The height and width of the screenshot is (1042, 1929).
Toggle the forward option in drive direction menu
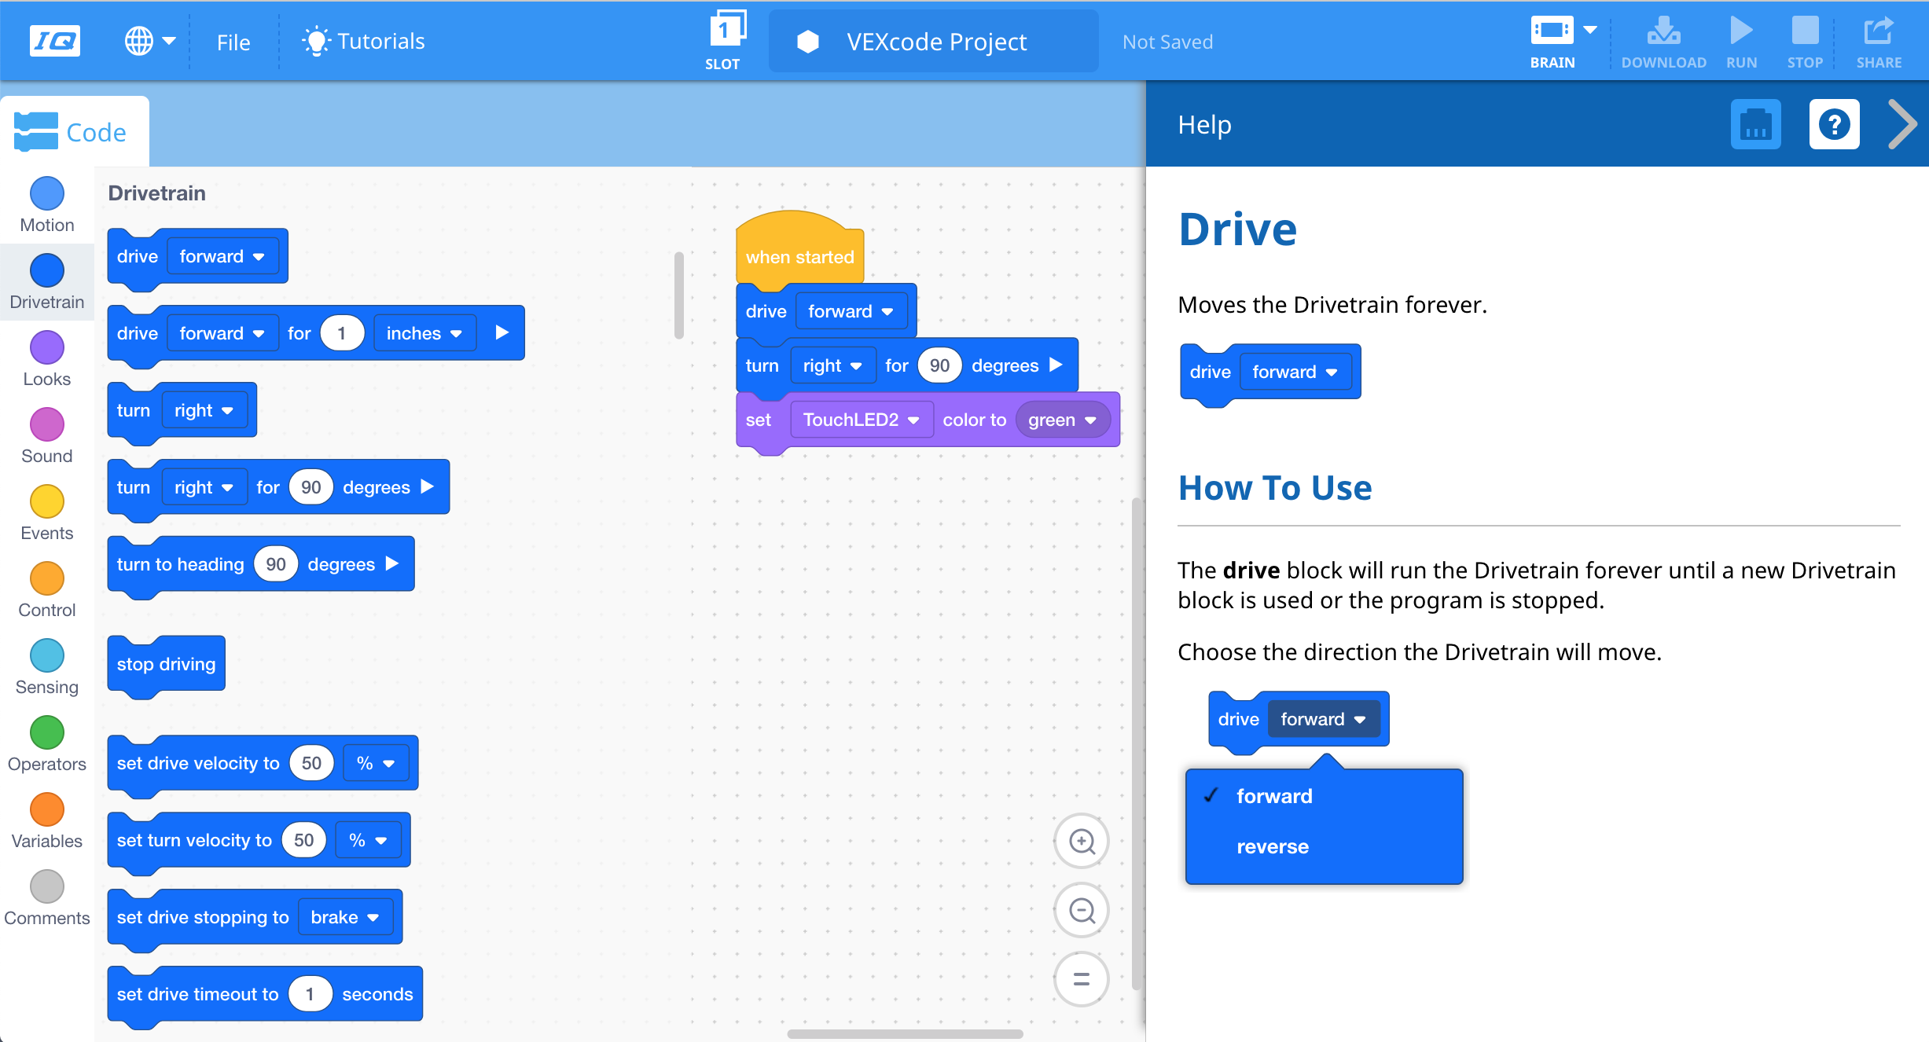[1272, 795]
